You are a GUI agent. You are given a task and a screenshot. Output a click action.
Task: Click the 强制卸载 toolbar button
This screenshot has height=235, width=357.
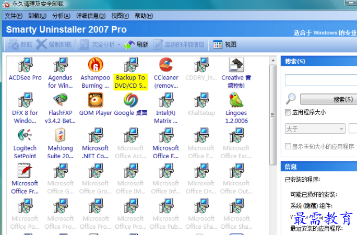click(54, 44)
